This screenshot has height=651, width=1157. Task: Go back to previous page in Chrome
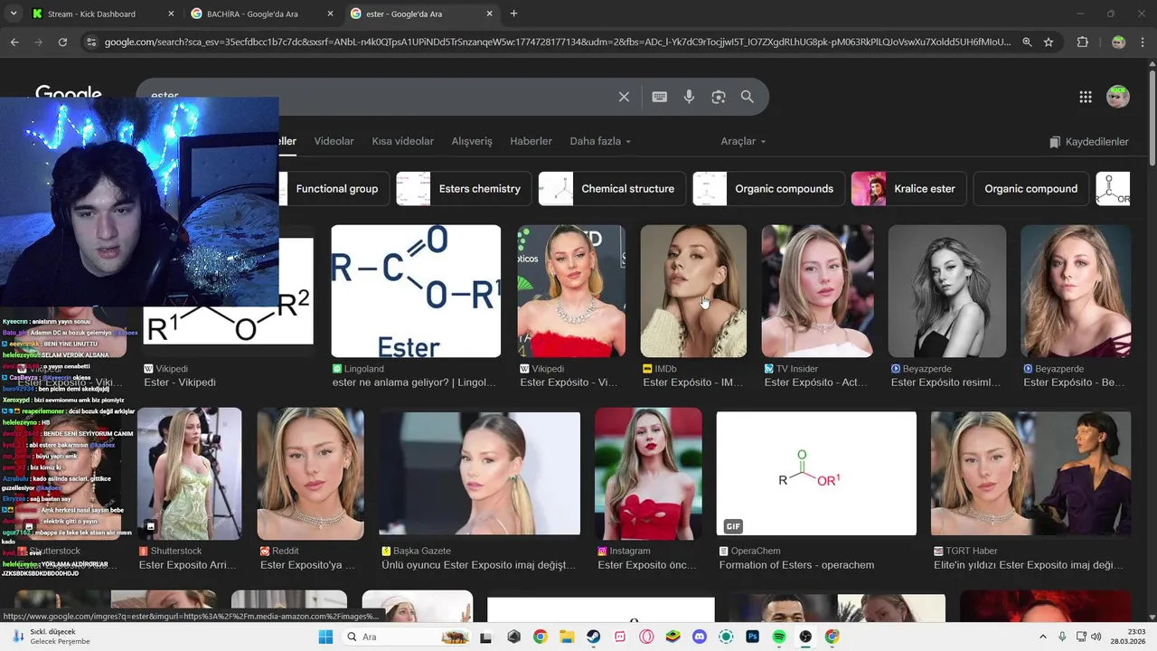14,42
